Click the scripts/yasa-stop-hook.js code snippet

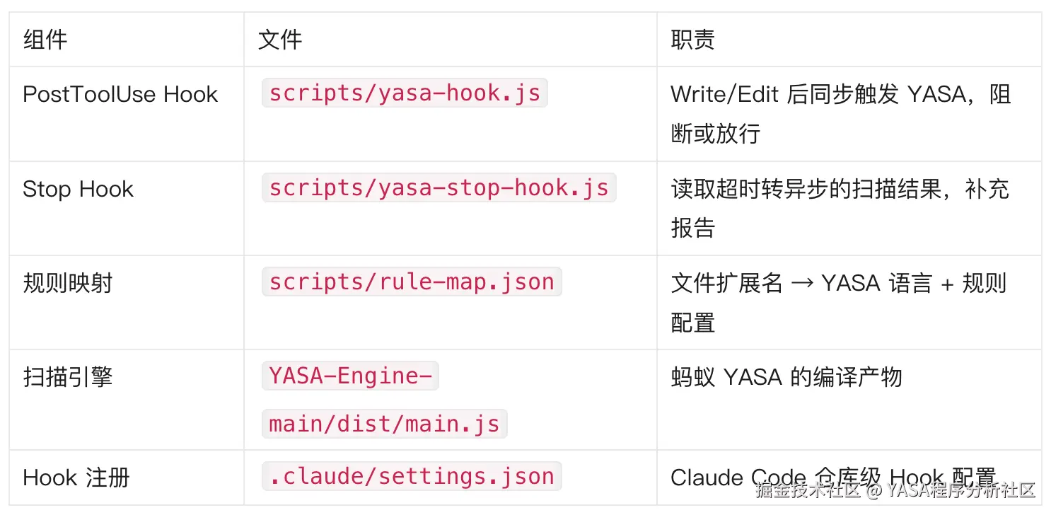(x=439, y=188)
